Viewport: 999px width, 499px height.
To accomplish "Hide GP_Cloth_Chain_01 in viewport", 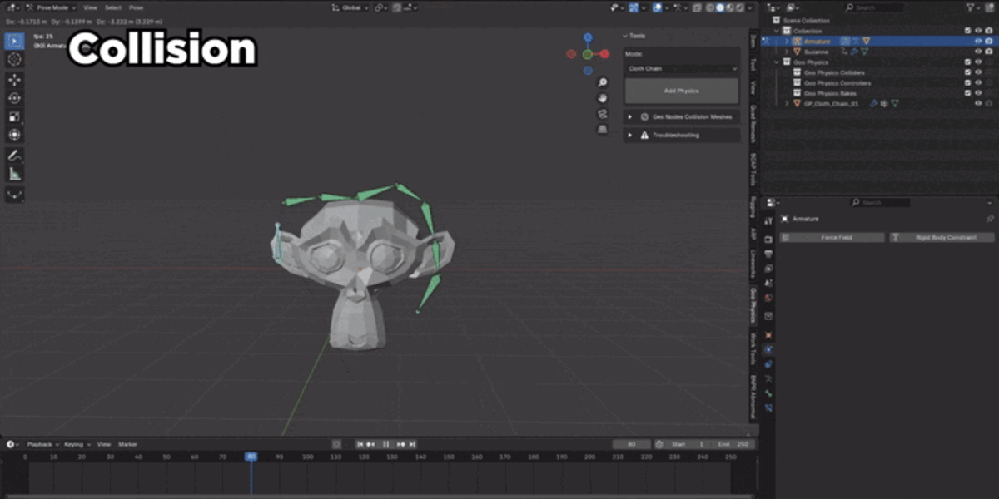I will point(978,104).
